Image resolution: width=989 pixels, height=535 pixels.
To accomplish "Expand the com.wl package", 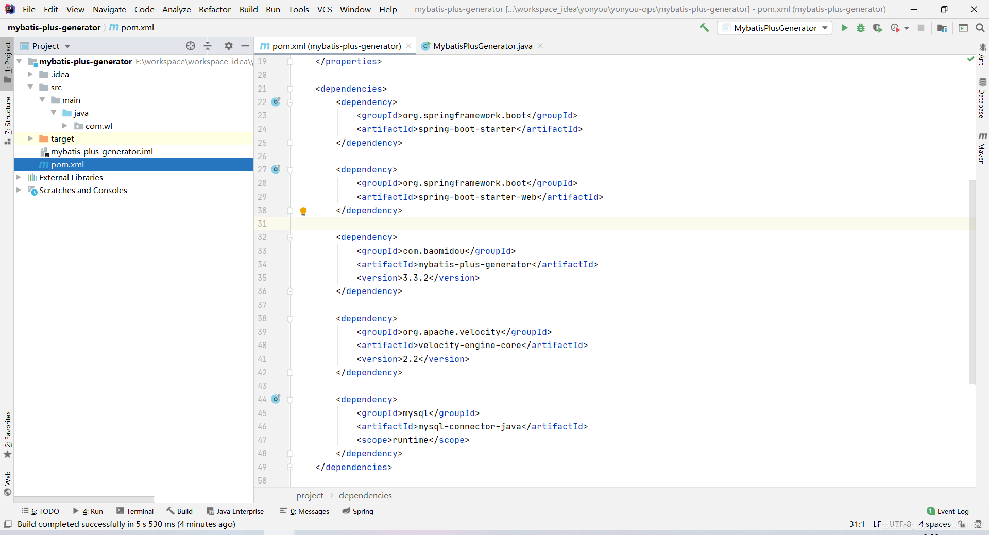I will [x=65, y=126].
